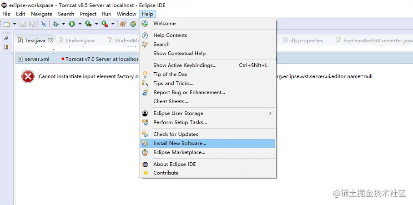Viewport: 413px width, 205px height.
Task: Click the Report Bug icon
Action: [145, 92]
